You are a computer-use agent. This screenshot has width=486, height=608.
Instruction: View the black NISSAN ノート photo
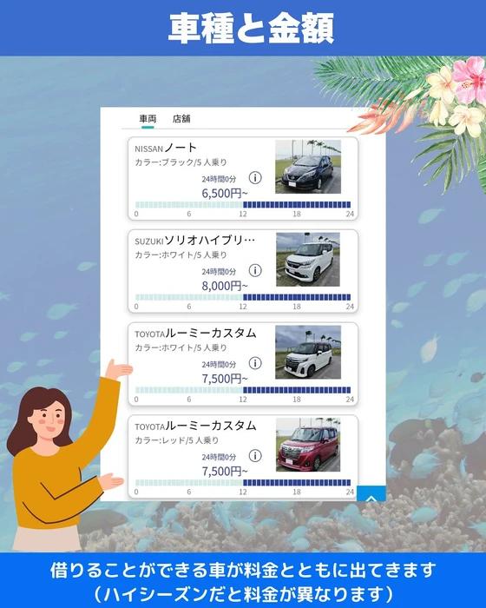pyautogui.click(x=308, y=167)
